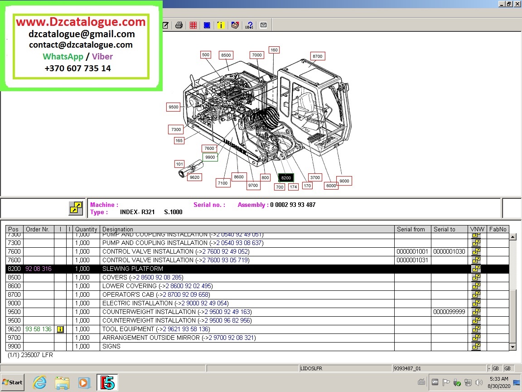Click the envelope mail icon in toolbar

click(263, 25)
